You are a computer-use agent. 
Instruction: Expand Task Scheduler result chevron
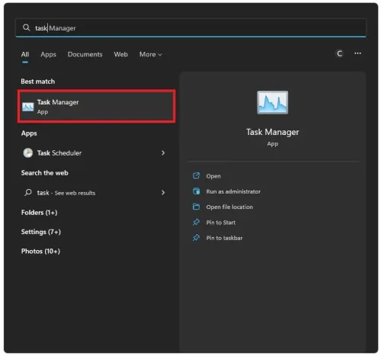163,152
